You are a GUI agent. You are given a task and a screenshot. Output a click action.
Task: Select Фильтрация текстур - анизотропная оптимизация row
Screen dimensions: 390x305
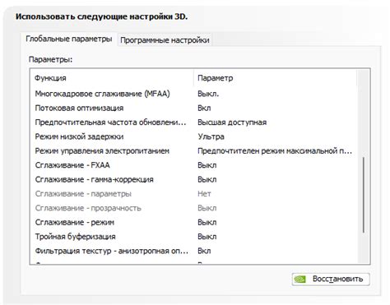coord(193,251)
